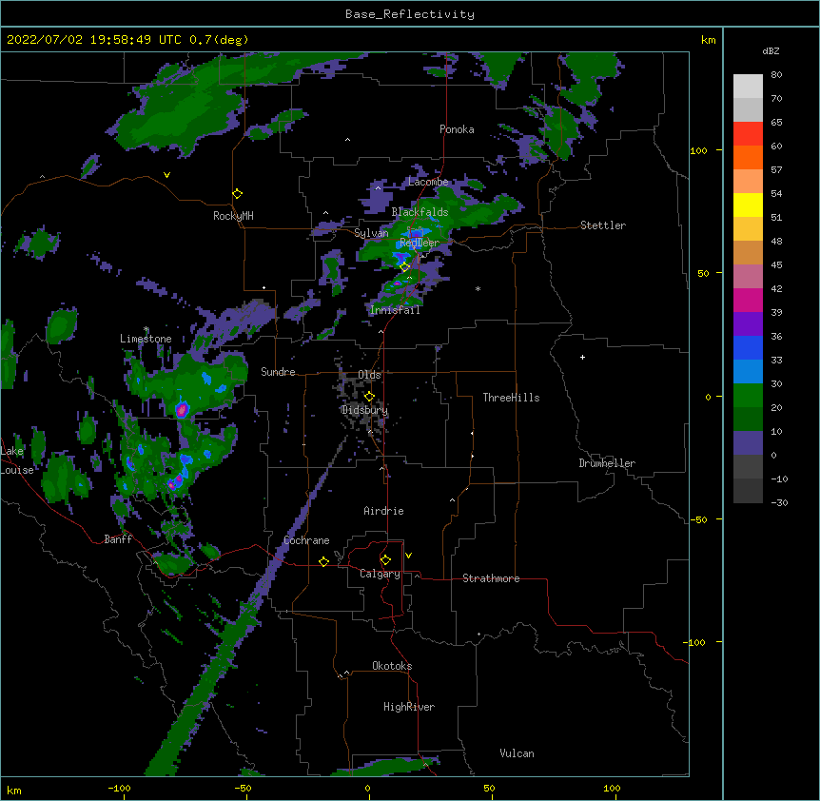
Task: Click the Cochrane label
Action: 306,540
